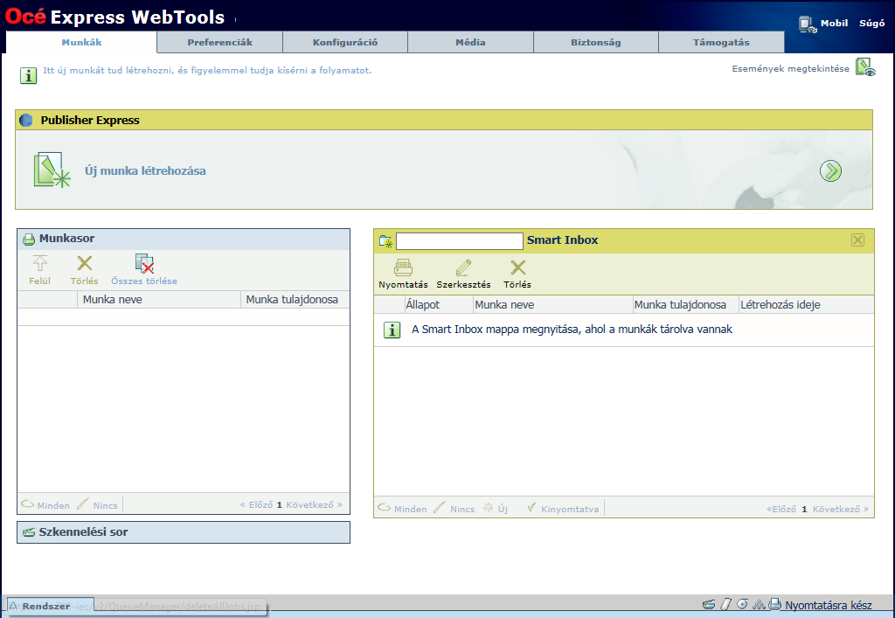Click Nyomtatás in the Smart Inbox toolbar
895x618 pixels.
[x=404, y=274]
